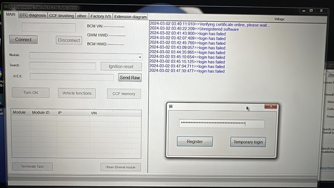Click the Send Raw button

coord(130,78)
